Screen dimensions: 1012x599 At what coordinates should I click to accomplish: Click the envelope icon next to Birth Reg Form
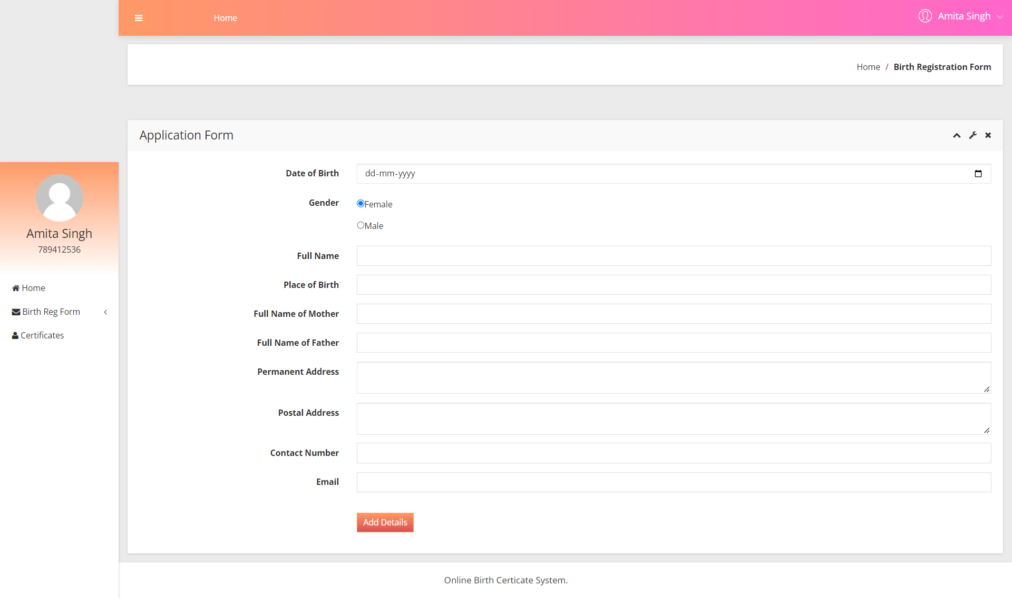point(15,312)
